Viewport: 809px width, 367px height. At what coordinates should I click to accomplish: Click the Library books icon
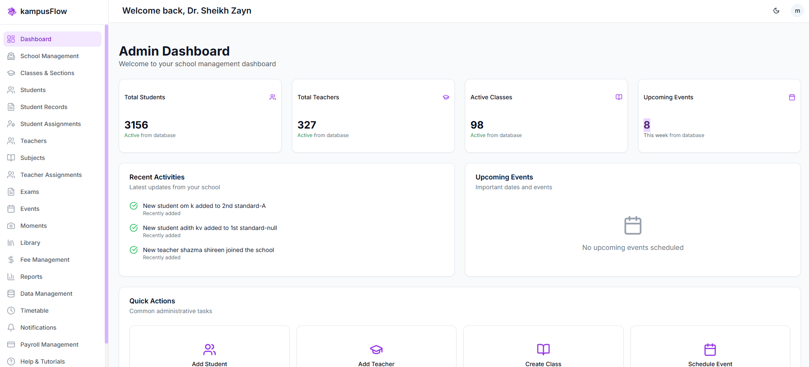click(11, 243)
